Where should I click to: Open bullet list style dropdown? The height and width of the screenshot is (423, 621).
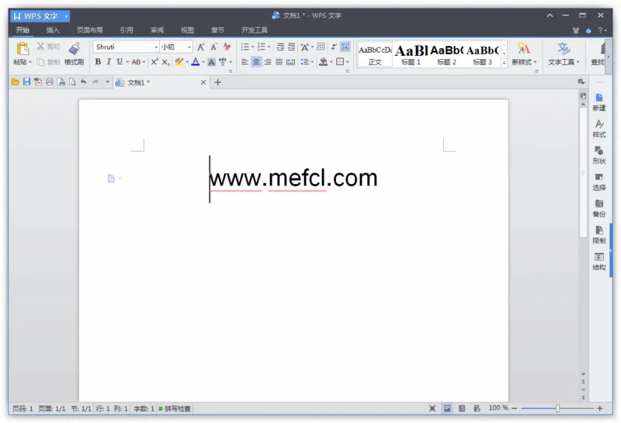click(x=253, y=47)
